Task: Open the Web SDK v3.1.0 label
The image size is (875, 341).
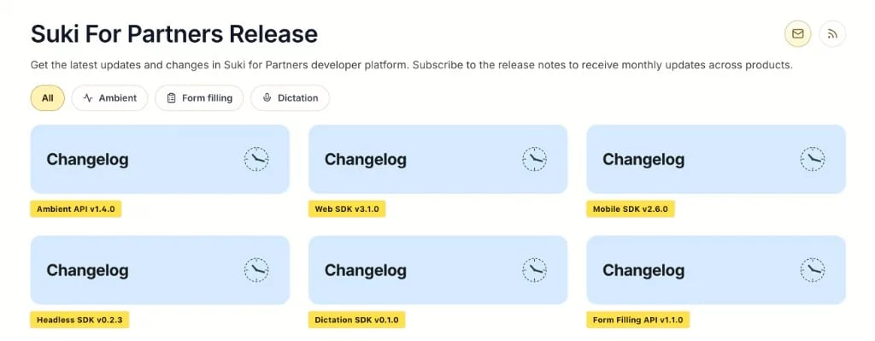Action: click(347, 209)
